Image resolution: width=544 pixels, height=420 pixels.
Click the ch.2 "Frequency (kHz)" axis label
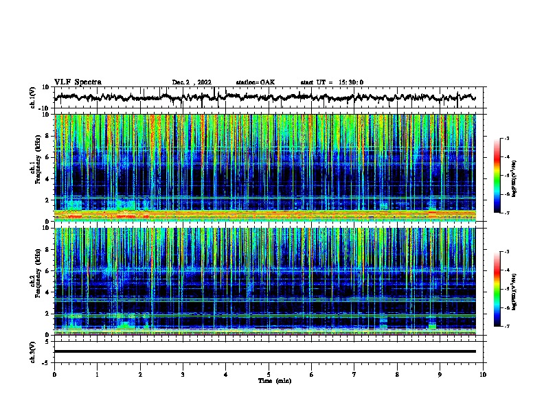click(38, 273)
